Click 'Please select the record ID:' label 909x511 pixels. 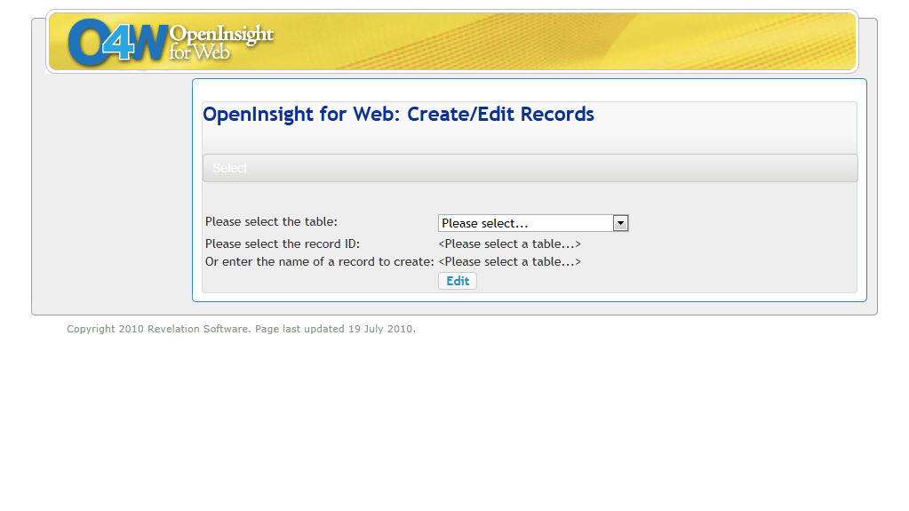[283, 244]
